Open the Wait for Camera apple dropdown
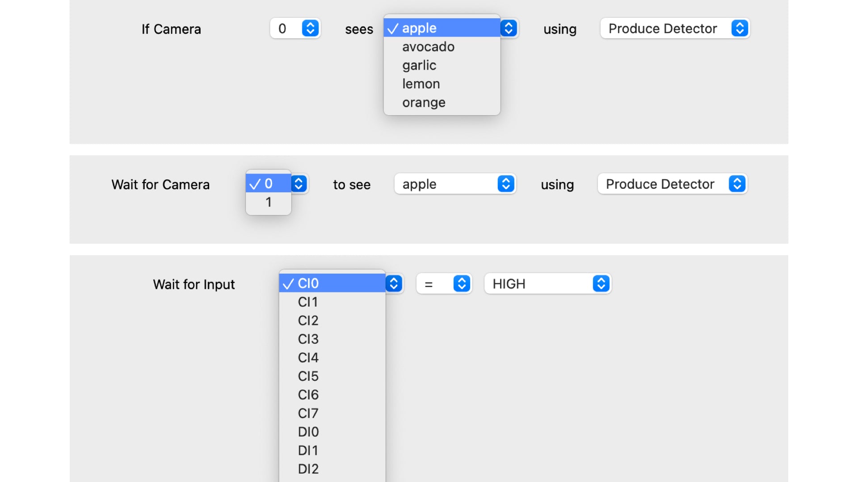The height and width of the screenshot is (482, 858). click(455, 184)
